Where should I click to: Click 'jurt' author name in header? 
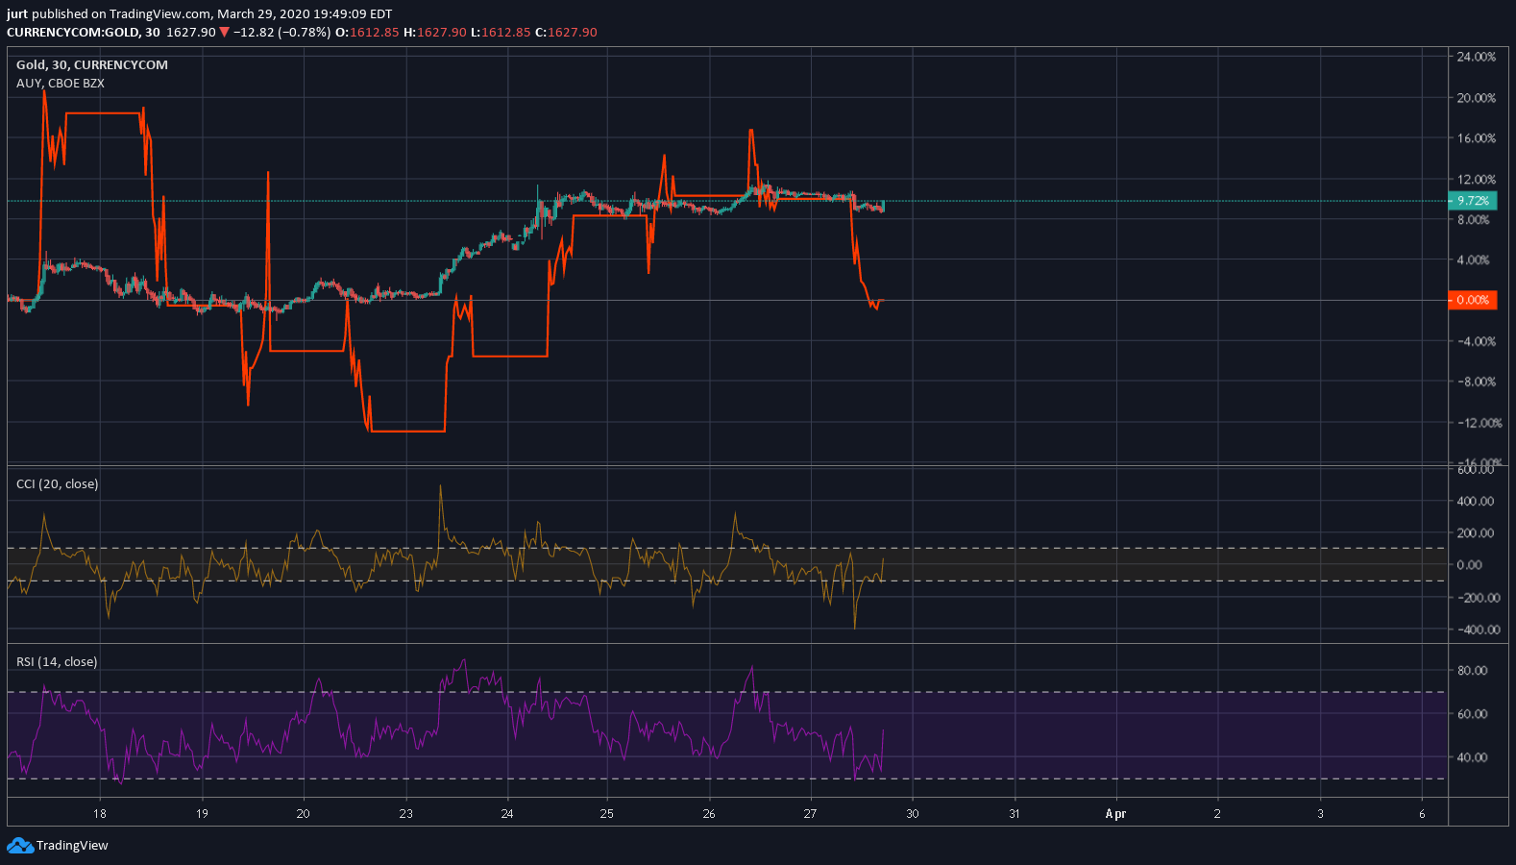[x=17, y=14]
